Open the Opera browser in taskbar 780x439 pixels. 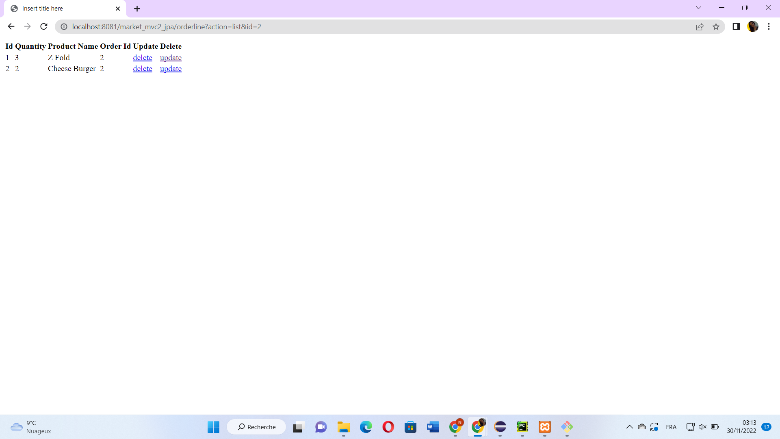388,427
